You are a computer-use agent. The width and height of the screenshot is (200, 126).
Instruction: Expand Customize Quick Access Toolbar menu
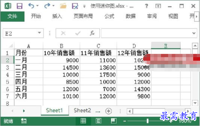(84, 6)
